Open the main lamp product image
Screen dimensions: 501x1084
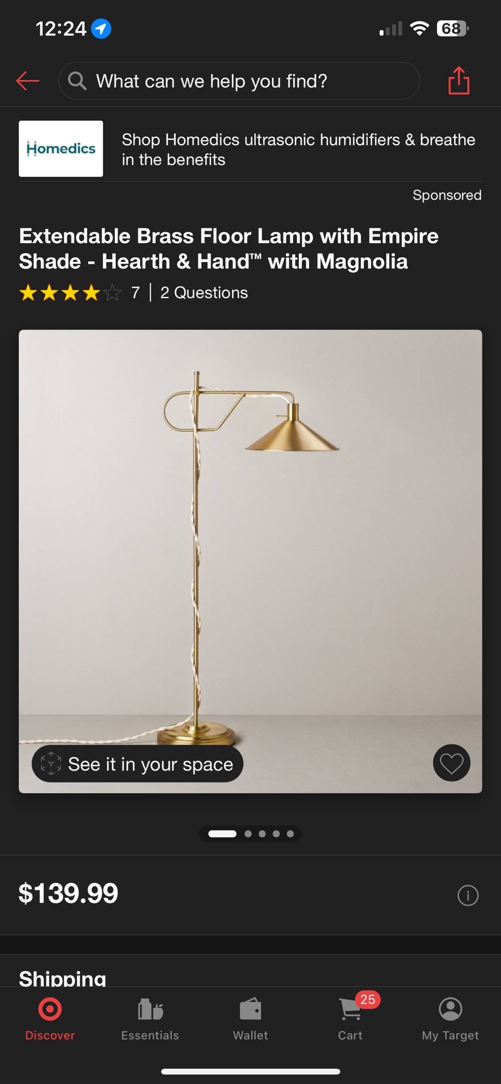point(250,561)
